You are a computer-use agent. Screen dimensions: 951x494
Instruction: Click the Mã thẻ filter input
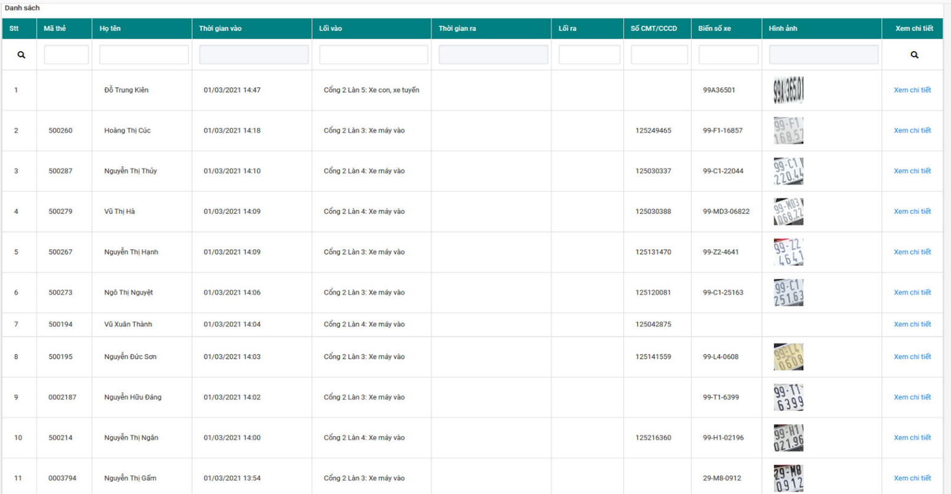coord(67,55)
